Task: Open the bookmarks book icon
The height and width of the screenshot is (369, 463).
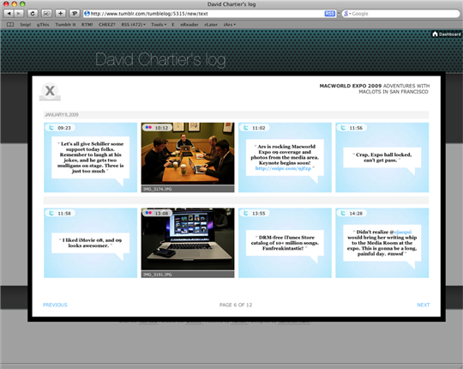Action: pos(10,25)
